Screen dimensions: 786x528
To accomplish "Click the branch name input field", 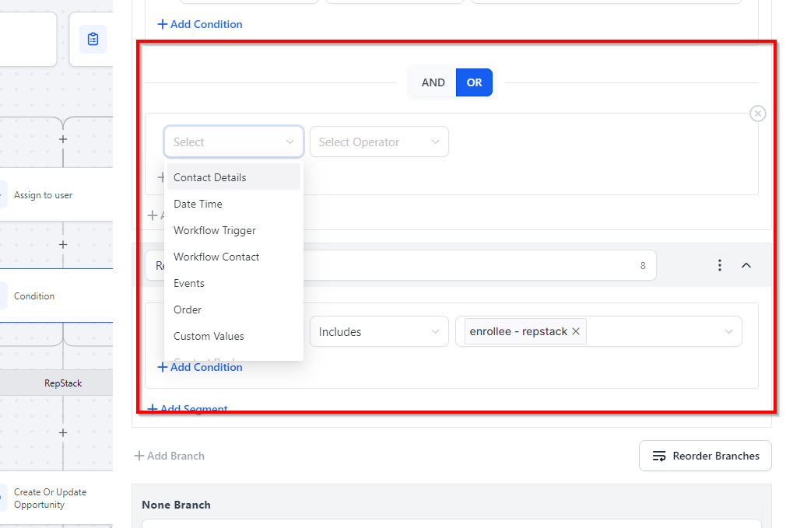I will (x=401, y=265).
